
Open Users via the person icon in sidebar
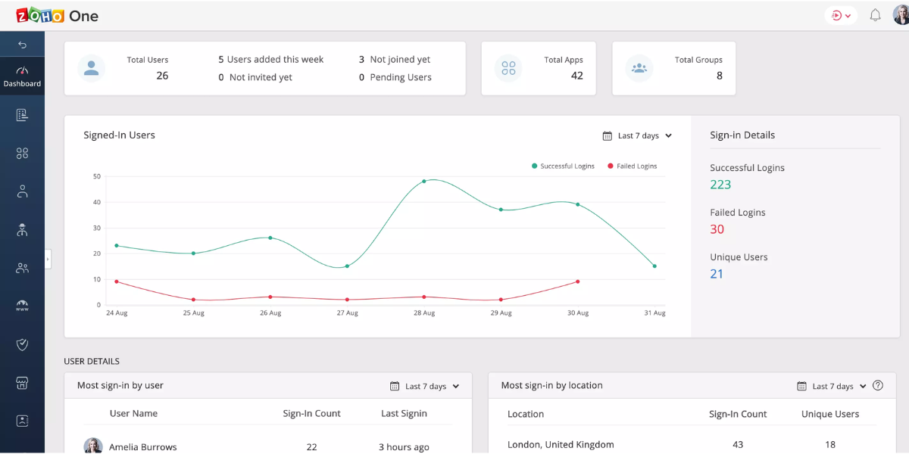pyautogui.click(x=22, y=191)
